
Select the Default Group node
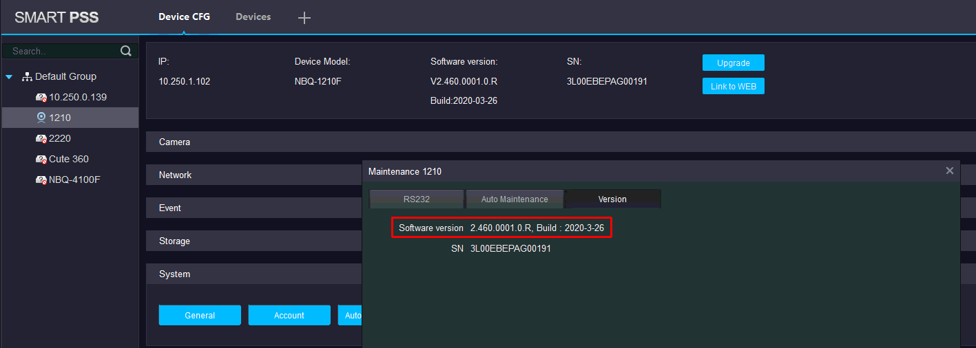coord(66,76)
